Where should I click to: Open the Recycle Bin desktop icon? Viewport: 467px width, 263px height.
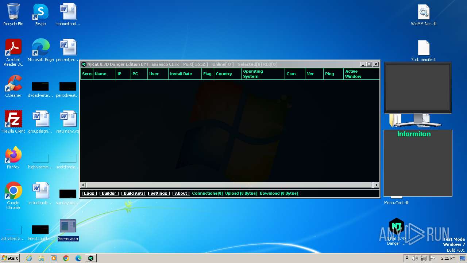point(13,15)
